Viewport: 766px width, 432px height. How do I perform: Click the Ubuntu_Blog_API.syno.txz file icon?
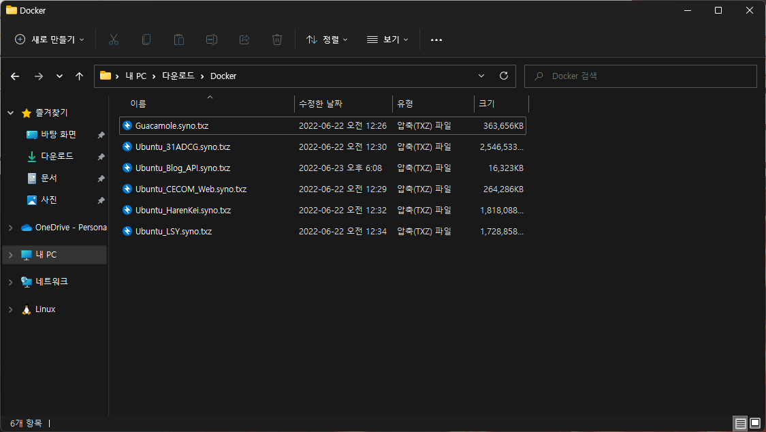click(127, 168)
